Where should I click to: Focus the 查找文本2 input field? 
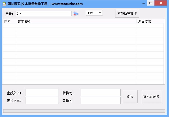coord(42,100)
